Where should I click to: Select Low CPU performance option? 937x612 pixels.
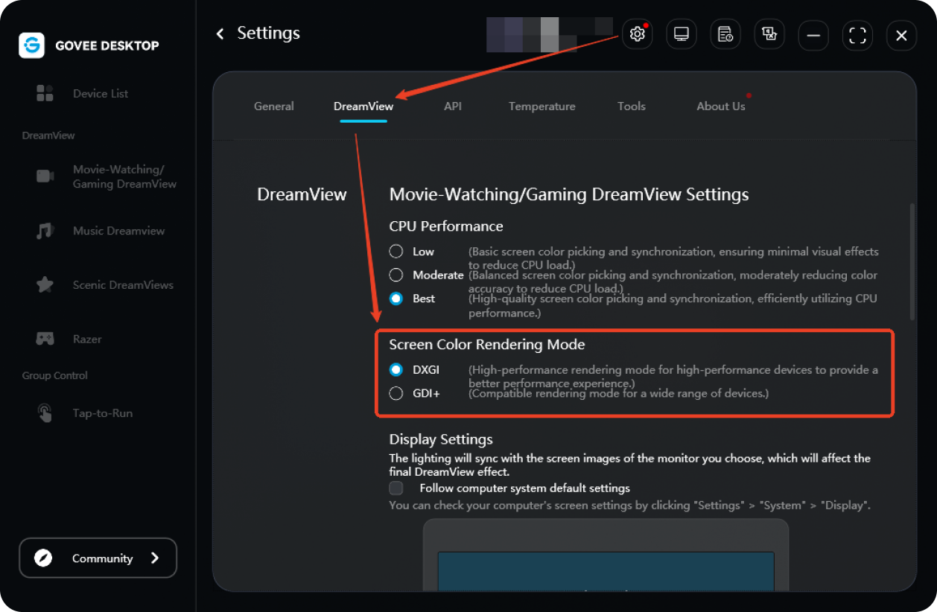396,252
